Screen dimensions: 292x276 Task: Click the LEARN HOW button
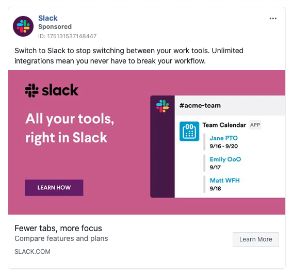click(x=54, y=188)
